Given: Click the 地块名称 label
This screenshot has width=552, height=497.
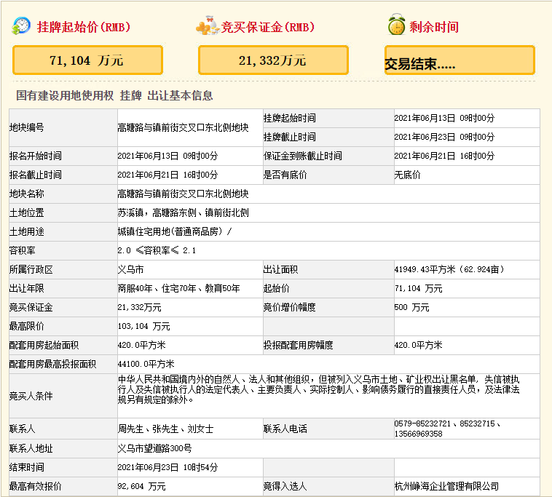Looking at the screenshot, I should point(27,194).
